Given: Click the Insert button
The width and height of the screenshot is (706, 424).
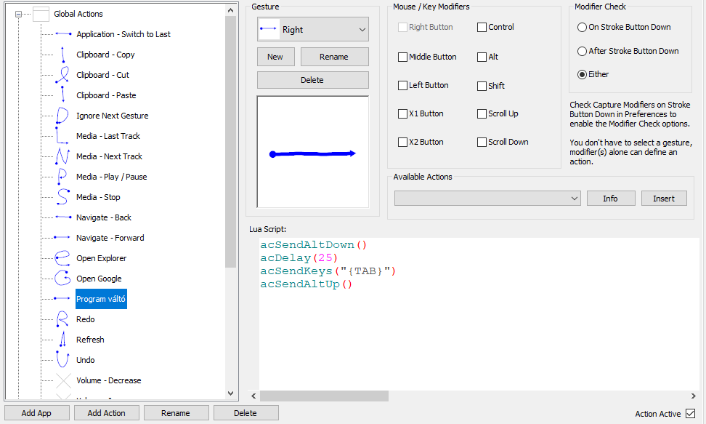Looking at the screenshot, I should click(664, 199).
